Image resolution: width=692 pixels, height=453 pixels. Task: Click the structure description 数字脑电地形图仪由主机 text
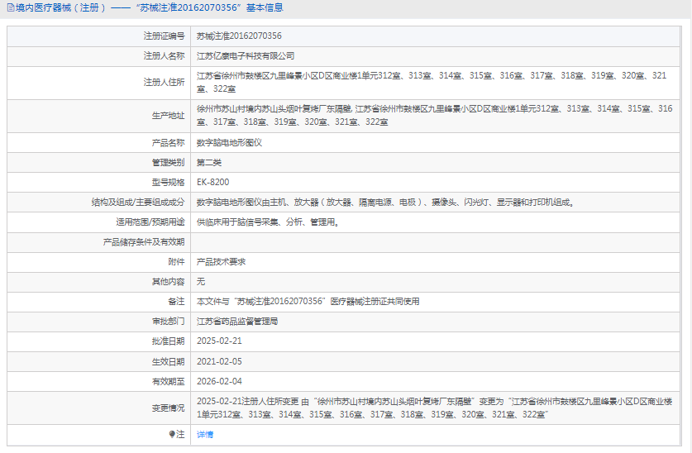385,202
